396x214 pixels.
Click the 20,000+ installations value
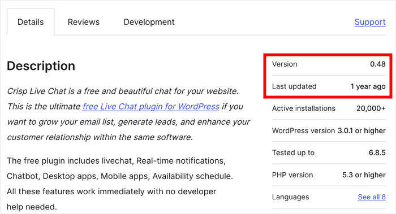pos(371,108)
